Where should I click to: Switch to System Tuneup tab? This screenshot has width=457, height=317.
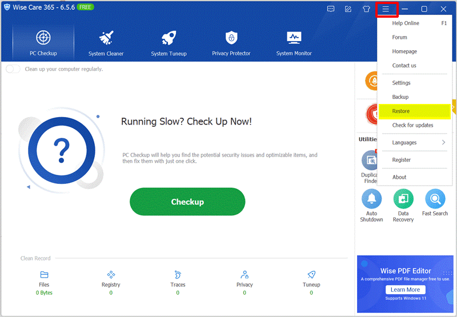[x=169, y=43]
